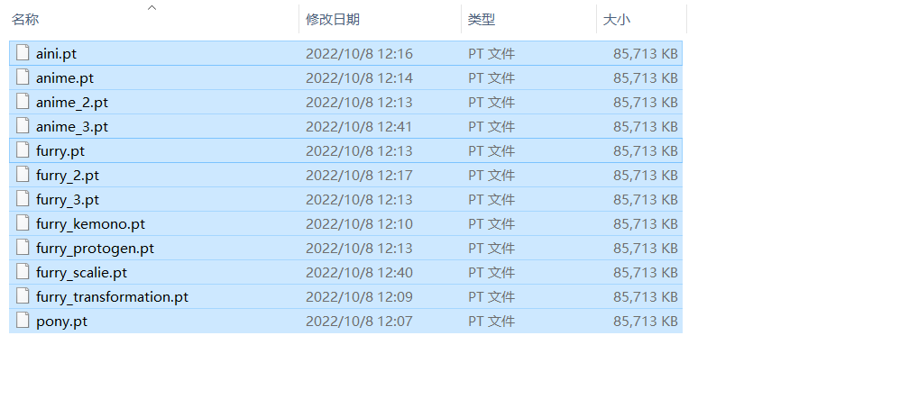Click the date 2022/10/8 12:09 of furry_transformation.pt
The width and height of the screenshot is (909, 408).
pyautogui.click(x=360, y=297)
